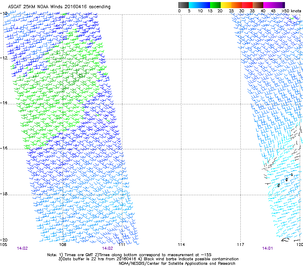Pick the dark purple 45–50 knots legend segment
Screen dimensions: 303x266
pyautogui.click(x=279, y=5)
